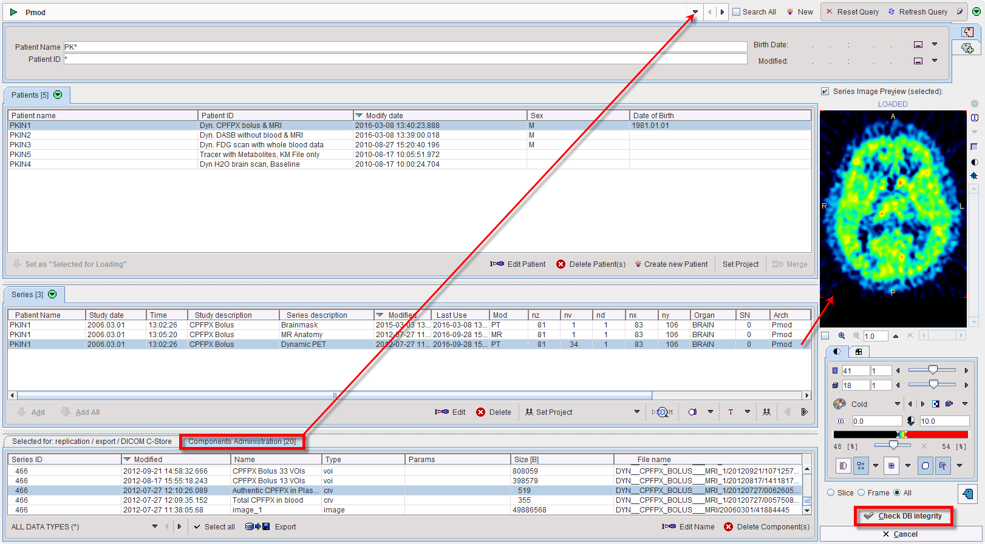This screenshot has width=985, height=544.
Task: Toggle the Search All checkbox
Action: 737,12
